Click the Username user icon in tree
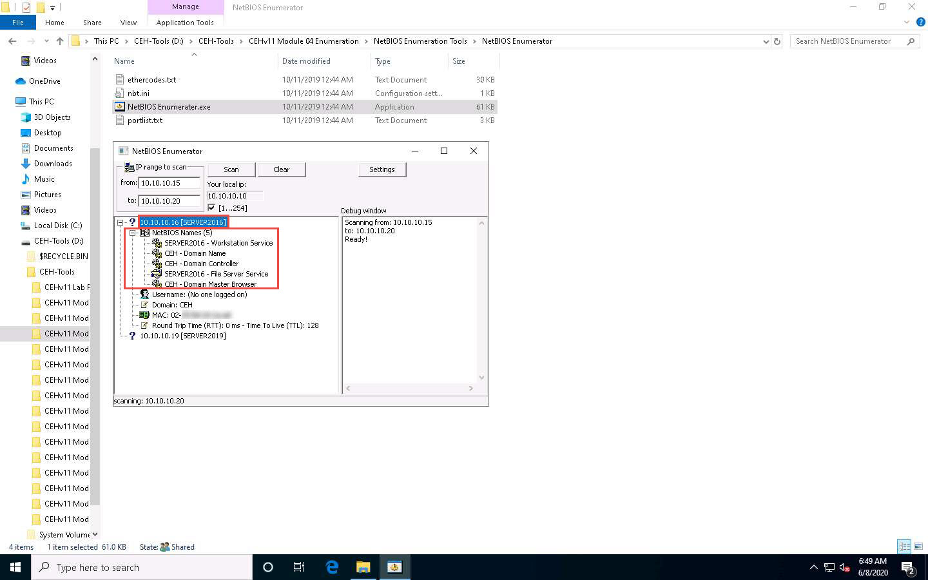This screenshot has width=928, height=580. click(x=144, y=295)
